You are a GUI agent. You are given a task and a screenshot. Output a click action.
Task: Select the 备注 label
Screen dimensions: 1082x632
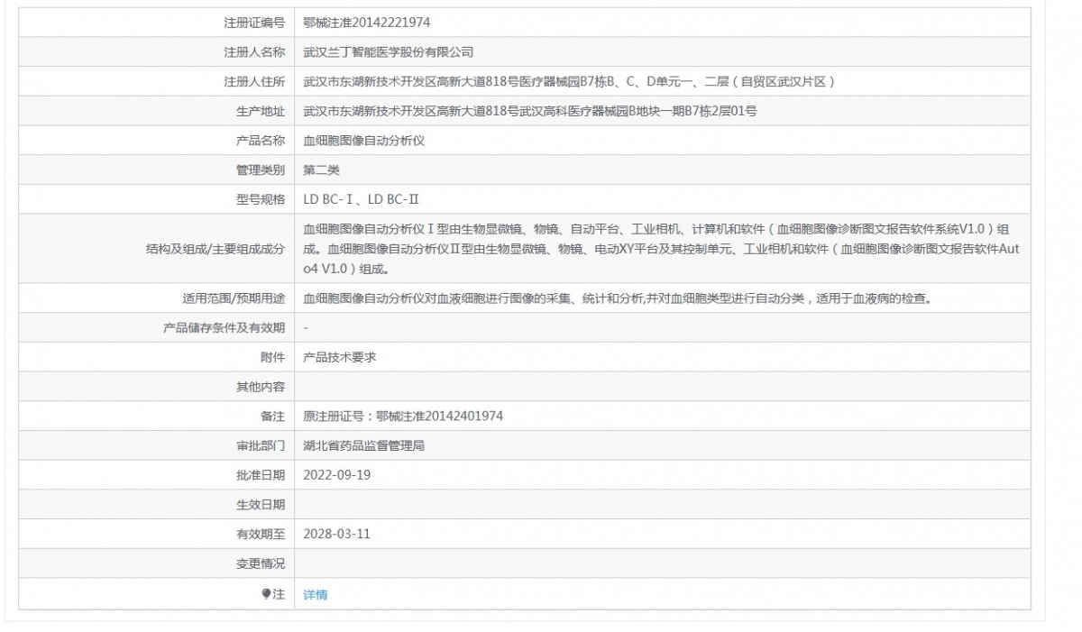(x=272, y=417)
